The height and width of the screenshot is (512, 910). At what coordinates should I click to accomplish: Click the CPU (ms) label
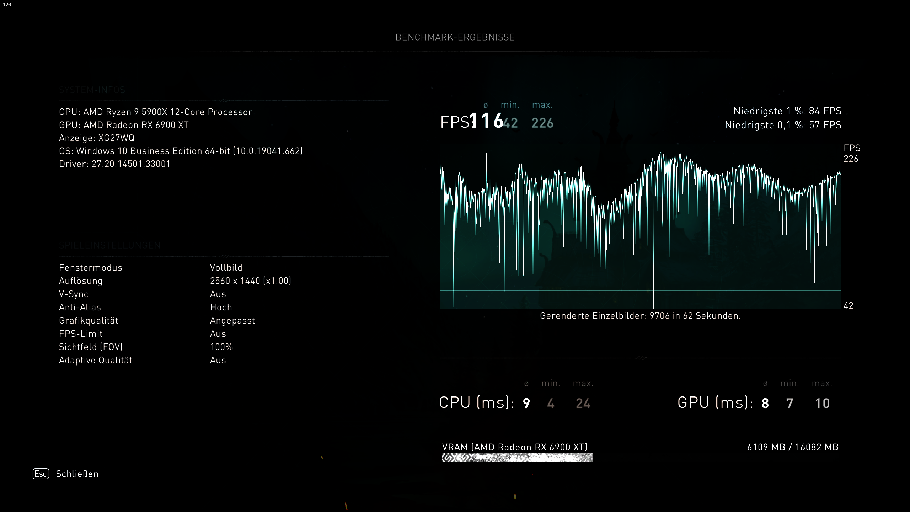coord(476,403)
